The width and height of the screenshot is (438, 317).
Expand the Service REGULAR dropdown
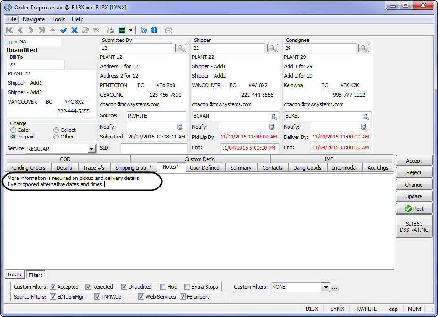(x=91, y=149)
